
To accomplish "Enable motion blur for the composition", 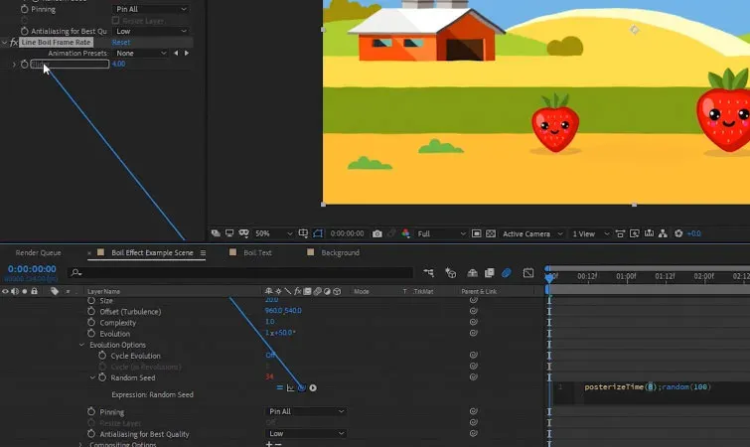I will [x=506, y=273].
